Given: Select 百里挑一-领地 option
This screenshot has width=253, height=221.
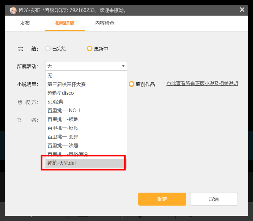Looking at the screenshot, I should click(x=63, y=119).
